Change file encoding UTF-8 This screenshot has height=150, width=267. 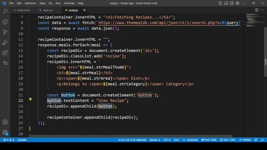[x=167, y=140]
